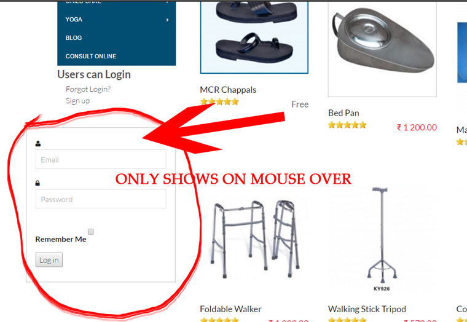Click the MCR Chappals star rating
Image resolution: width=467 pixels, height=322 pixels.
219,102
